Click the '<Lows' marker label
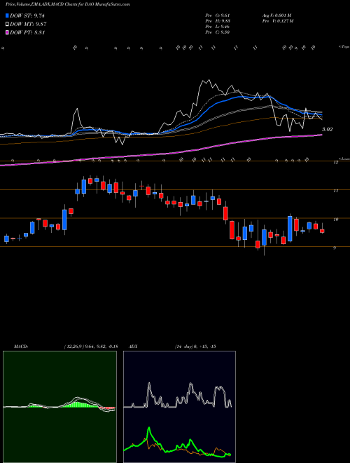350x463 pixels. click(x=344, y=159)
